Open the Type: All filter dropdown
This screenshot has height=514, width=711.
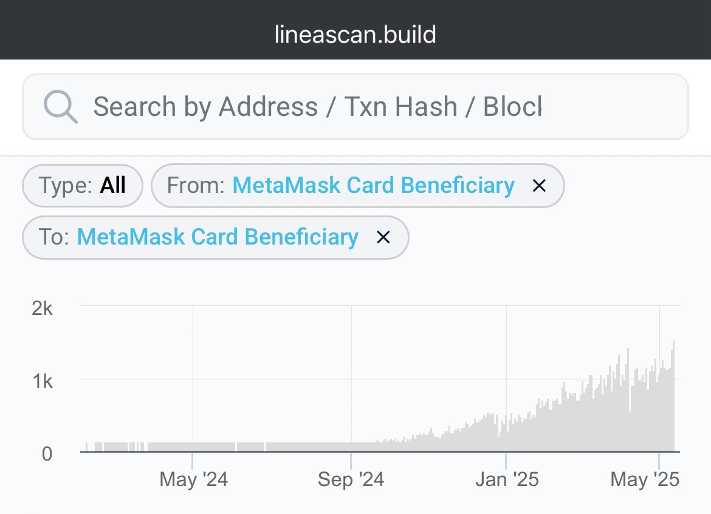(x=83, y=186)
